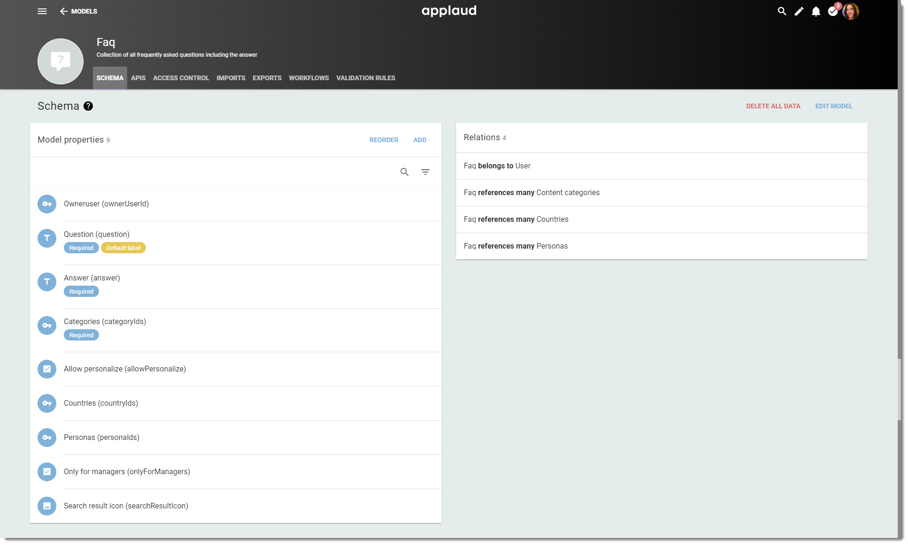Search the model properties list
The height and width of the screenshot is (545, 908).
click(404, 172)
